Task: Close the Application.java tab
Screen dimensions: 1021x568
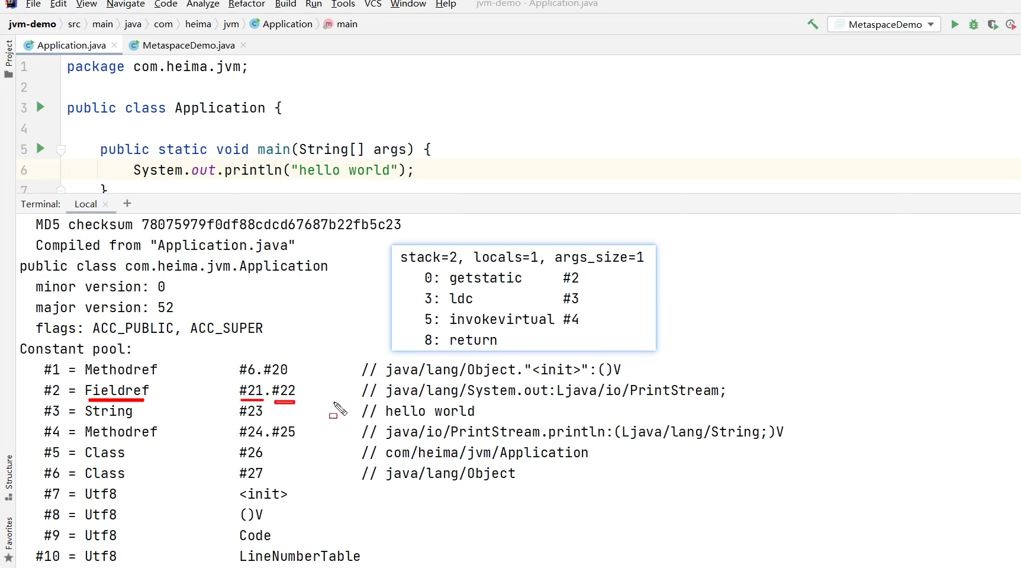Action: point(114,45)
